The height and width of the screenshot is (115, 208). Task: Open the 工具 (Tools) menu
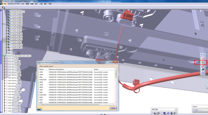(41, 4)
